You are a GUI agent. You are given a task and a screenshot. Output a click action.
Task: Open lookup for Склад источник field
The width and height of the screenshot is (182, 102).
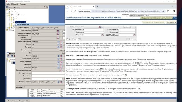(59, 59)
